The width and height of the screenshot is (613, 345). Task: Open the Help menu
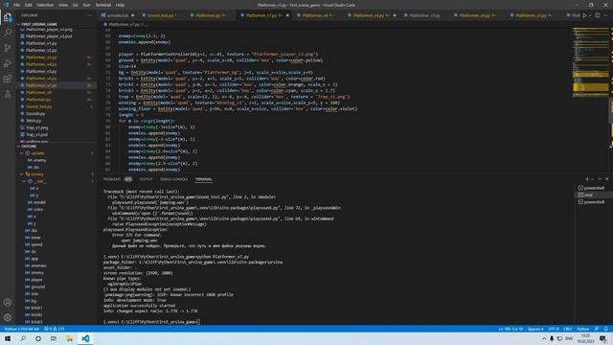[x=120, y=5]
